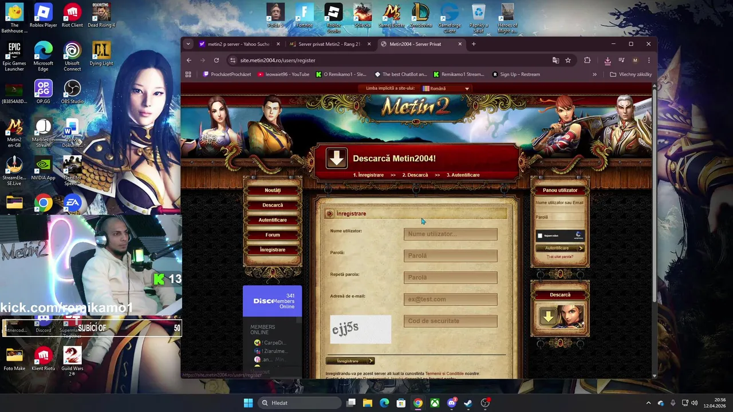Open Descarcă in left site menu
The width and height of the screenshot is (733, 412).
coord(273,205)
